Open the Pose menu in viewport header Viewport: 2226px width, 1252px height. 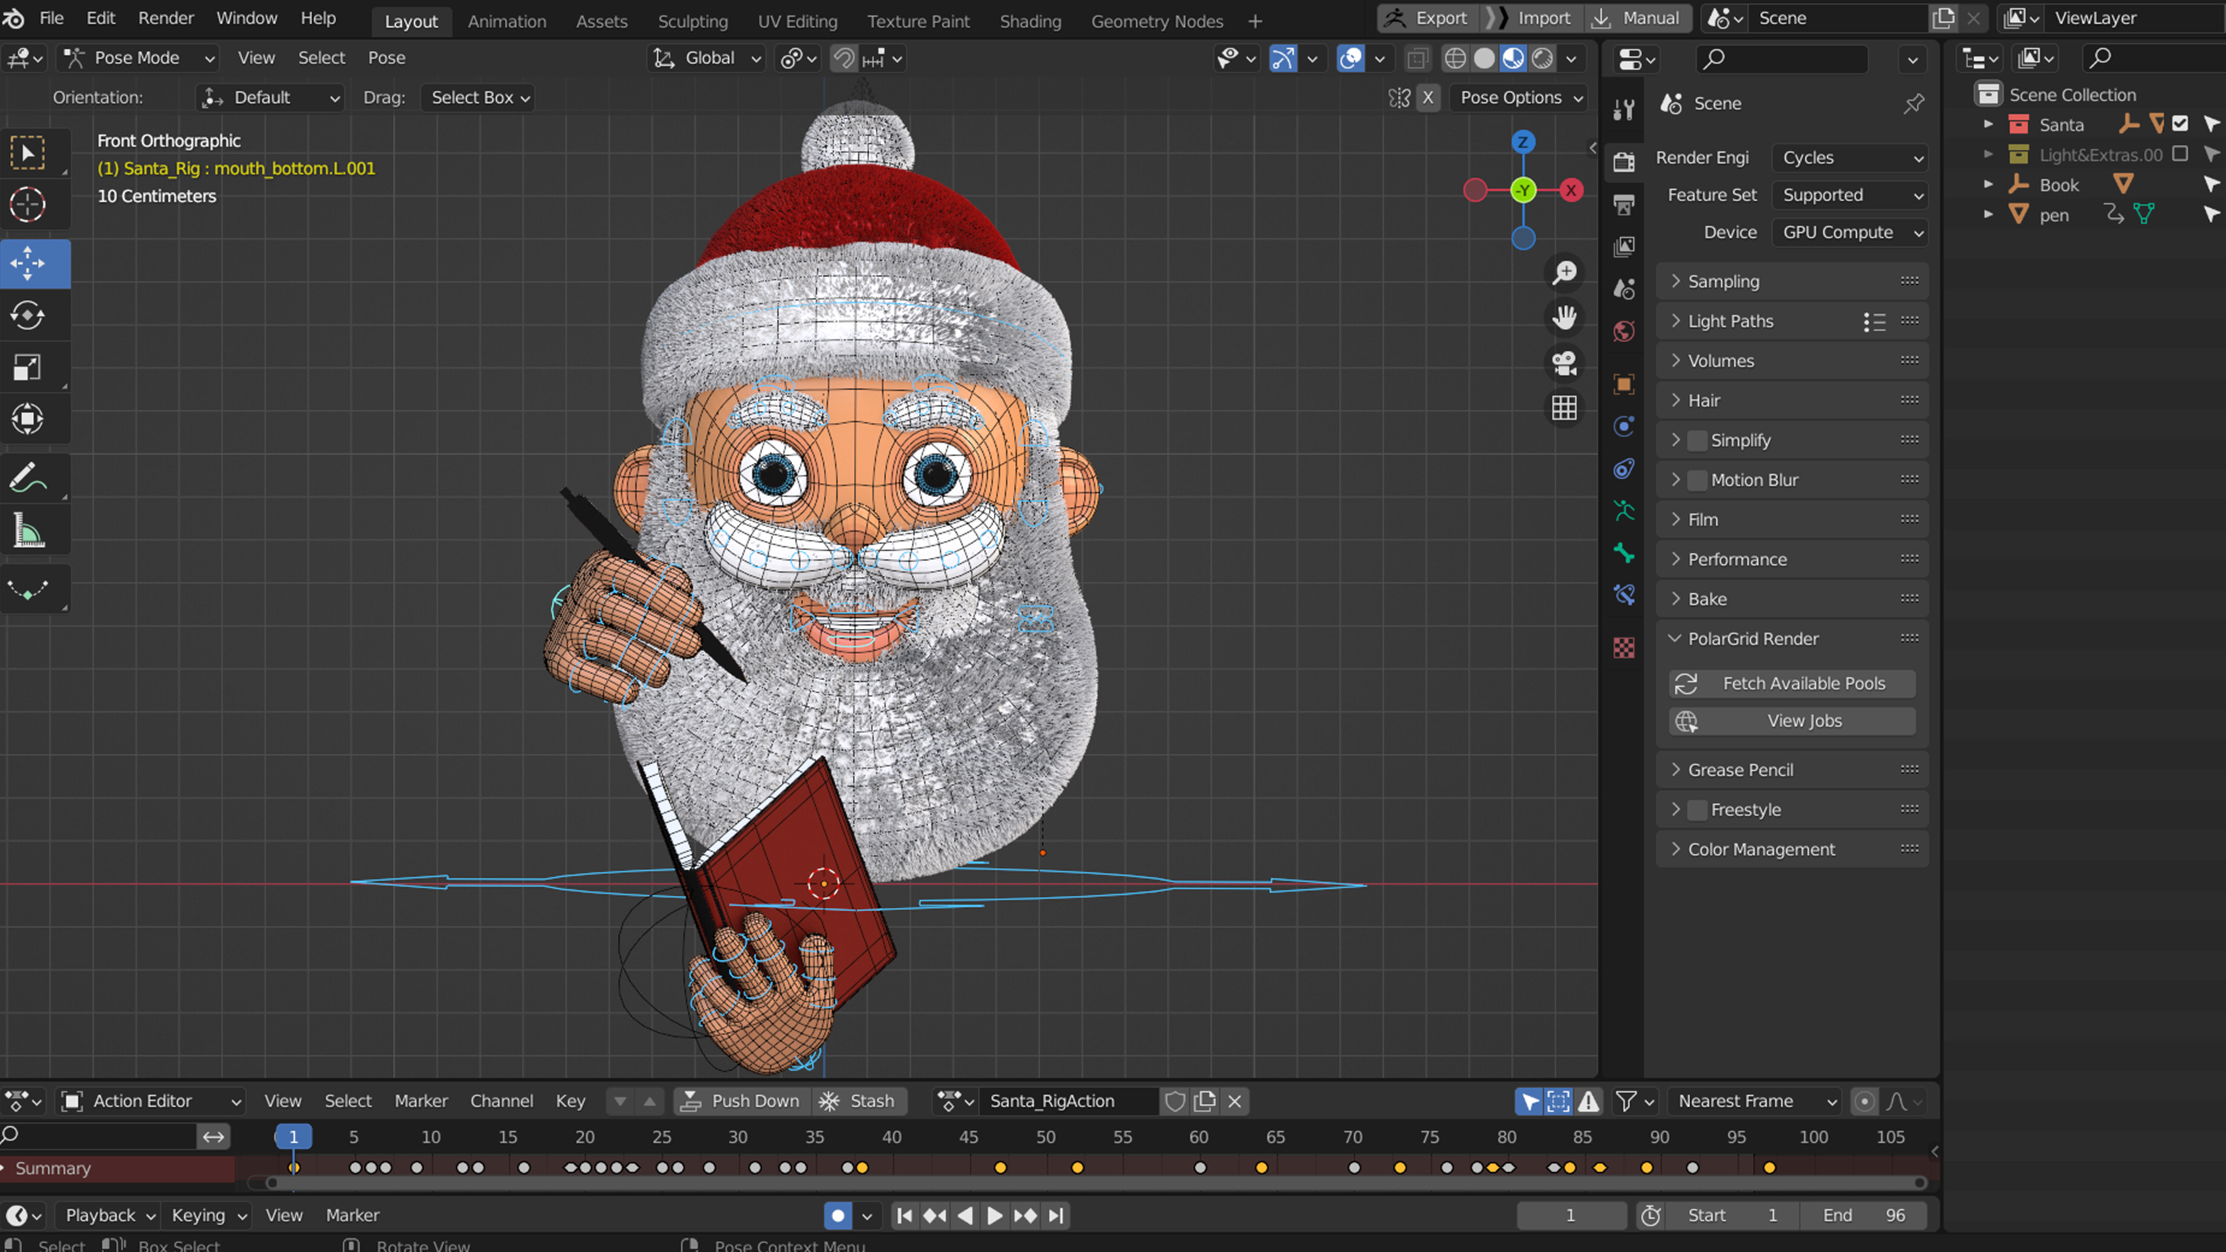pyautogui.click(x=386, y=58)
